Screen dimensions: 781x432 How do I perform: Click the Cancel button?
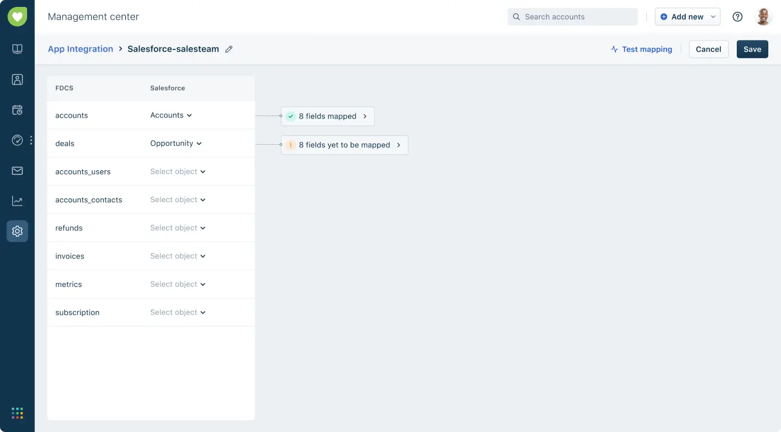point(709,49)
